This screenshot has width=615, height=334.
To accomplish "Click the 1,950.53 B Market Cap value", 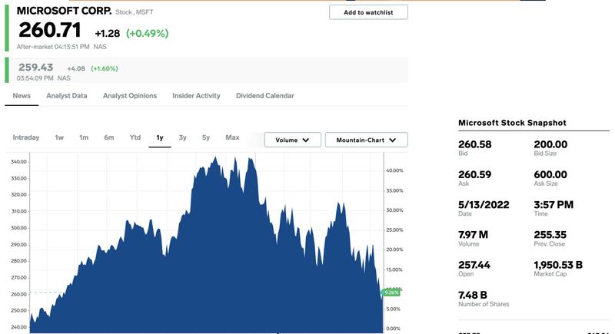I will tap(558, 265).
